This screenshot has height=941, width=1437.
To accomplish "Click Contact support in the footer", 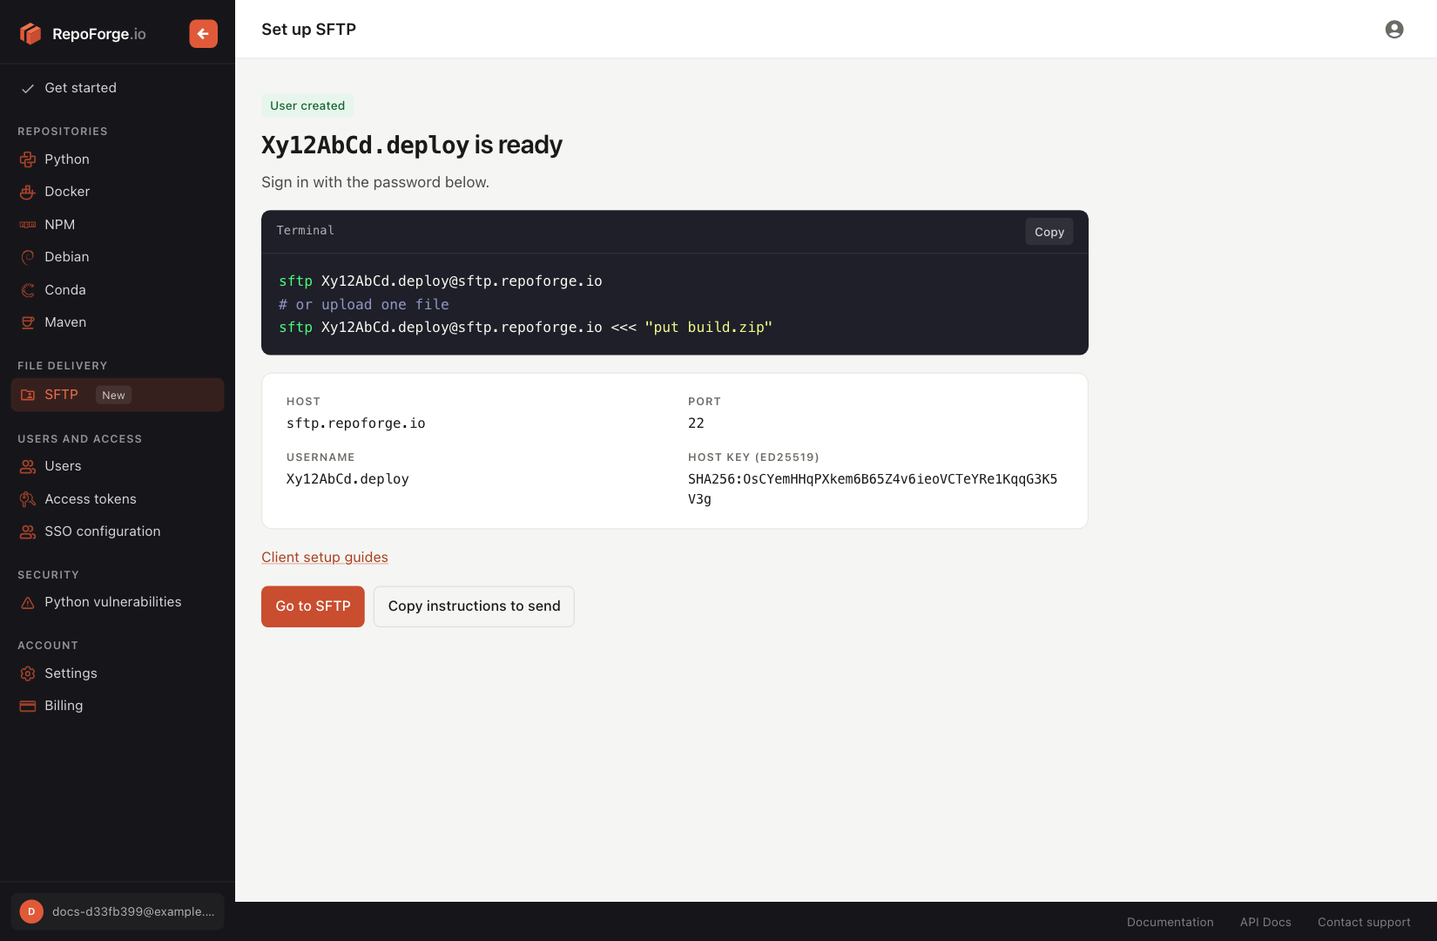I will pyautogui.click(x=1364, y=922).
